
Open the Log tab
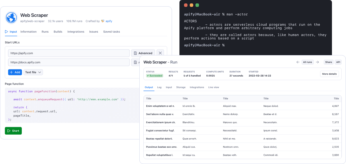pyautogui.click(x=159, y=87)
